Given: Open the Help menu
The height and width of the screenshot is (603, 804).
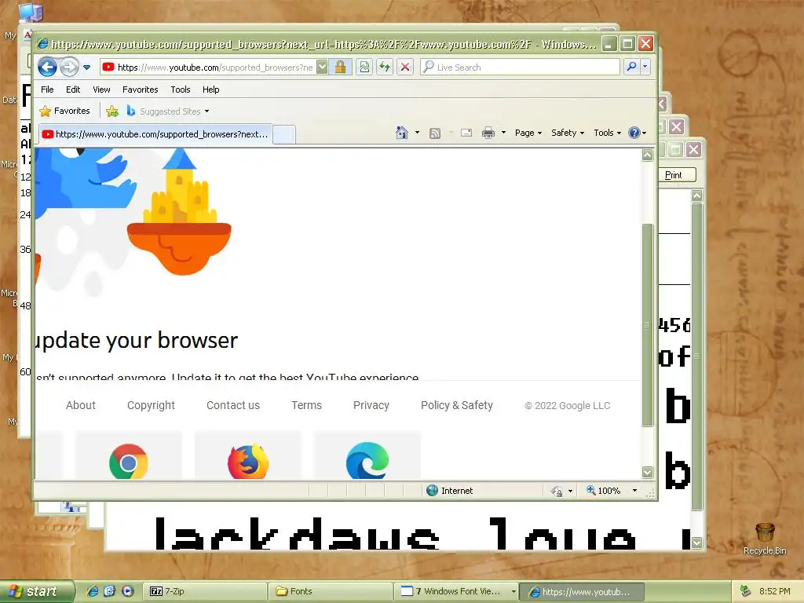Looking at the screenshot, I should tap(210, 90).
